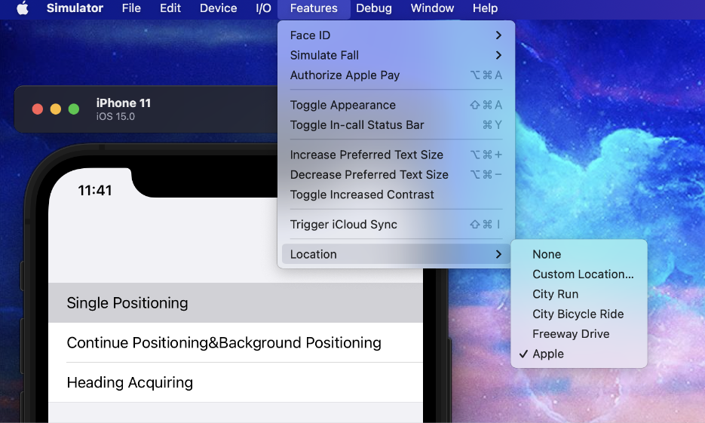Click the green zoom window button

(74, 109)
